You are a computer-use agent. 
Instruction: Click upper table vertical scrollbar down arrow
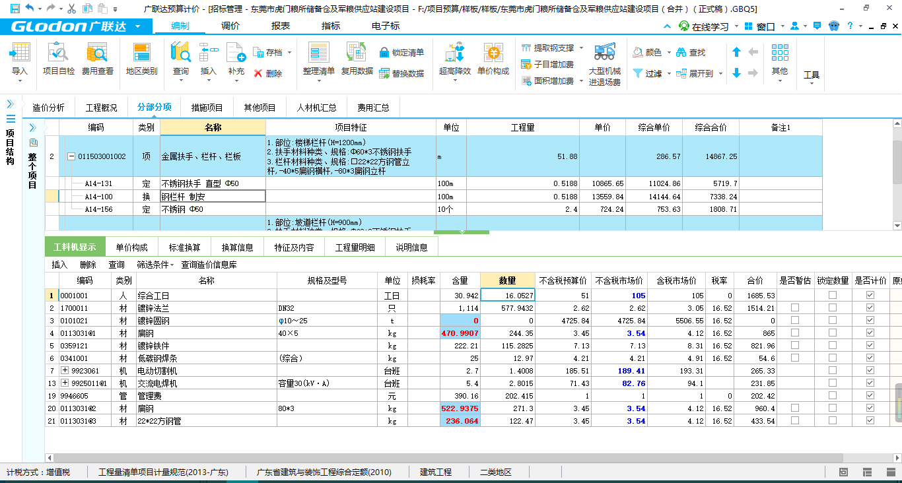(x=897, y=225)
